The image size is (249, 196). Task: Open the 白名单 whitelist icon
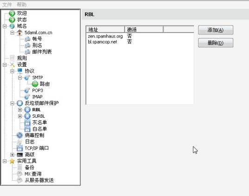tap(27, 129)
